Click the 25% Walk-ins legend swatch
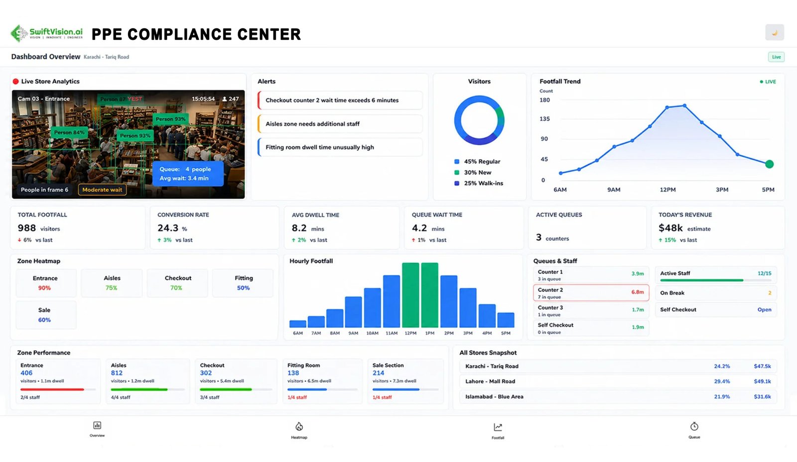This screenshot has height=462, width=797. coord(457,183)
